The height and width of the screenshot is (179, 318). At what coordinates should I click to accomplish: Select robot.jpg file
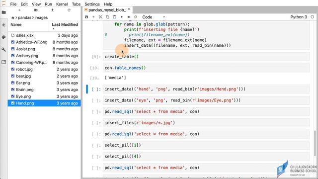44,69
